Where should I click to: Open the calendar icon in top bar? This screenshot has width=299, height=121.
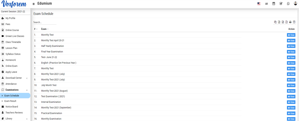point(274,4)
